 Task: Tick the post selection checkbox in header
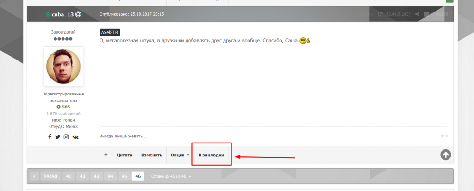[x=426, y=14]
